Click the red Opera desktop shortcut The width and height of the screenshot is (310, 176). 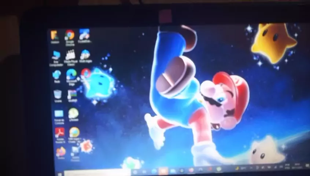(x=86, y=73)
